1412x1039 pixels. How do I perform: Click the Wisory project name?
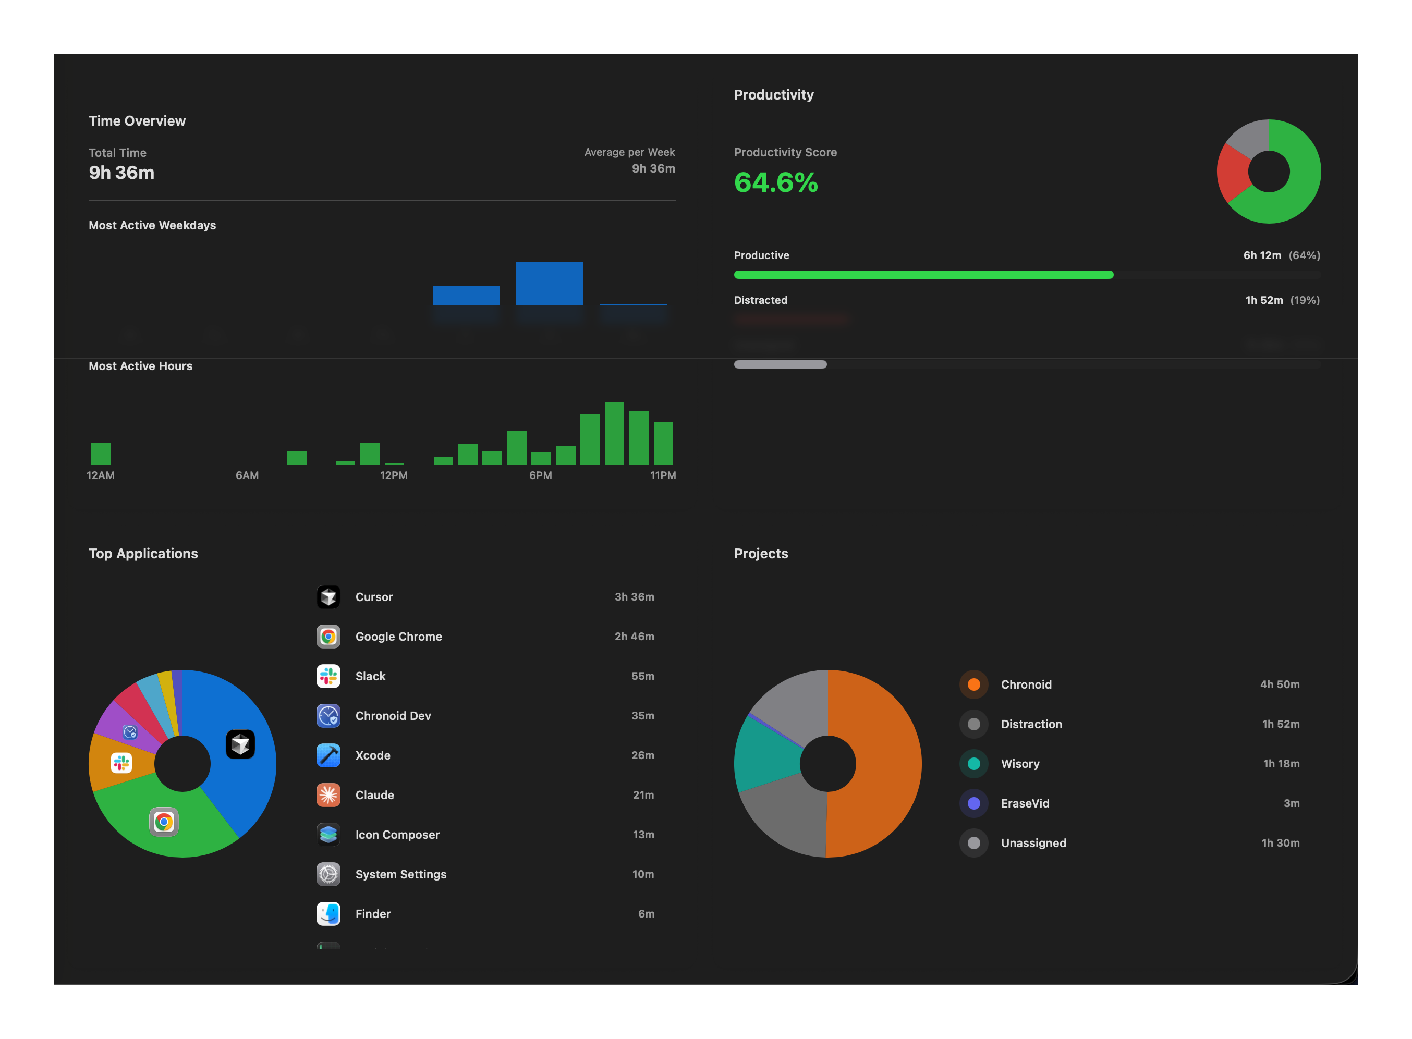click(x=1020, y=764)
